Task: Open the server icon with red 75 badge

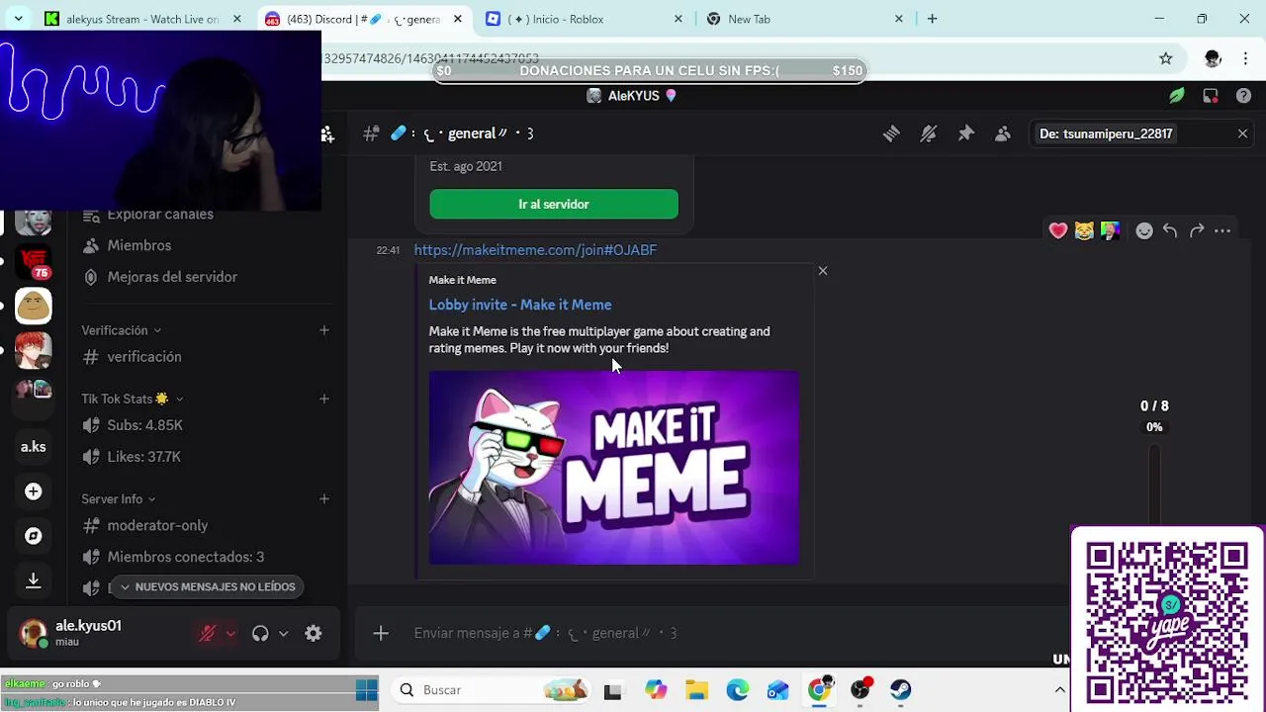Action: coord(34,262)
